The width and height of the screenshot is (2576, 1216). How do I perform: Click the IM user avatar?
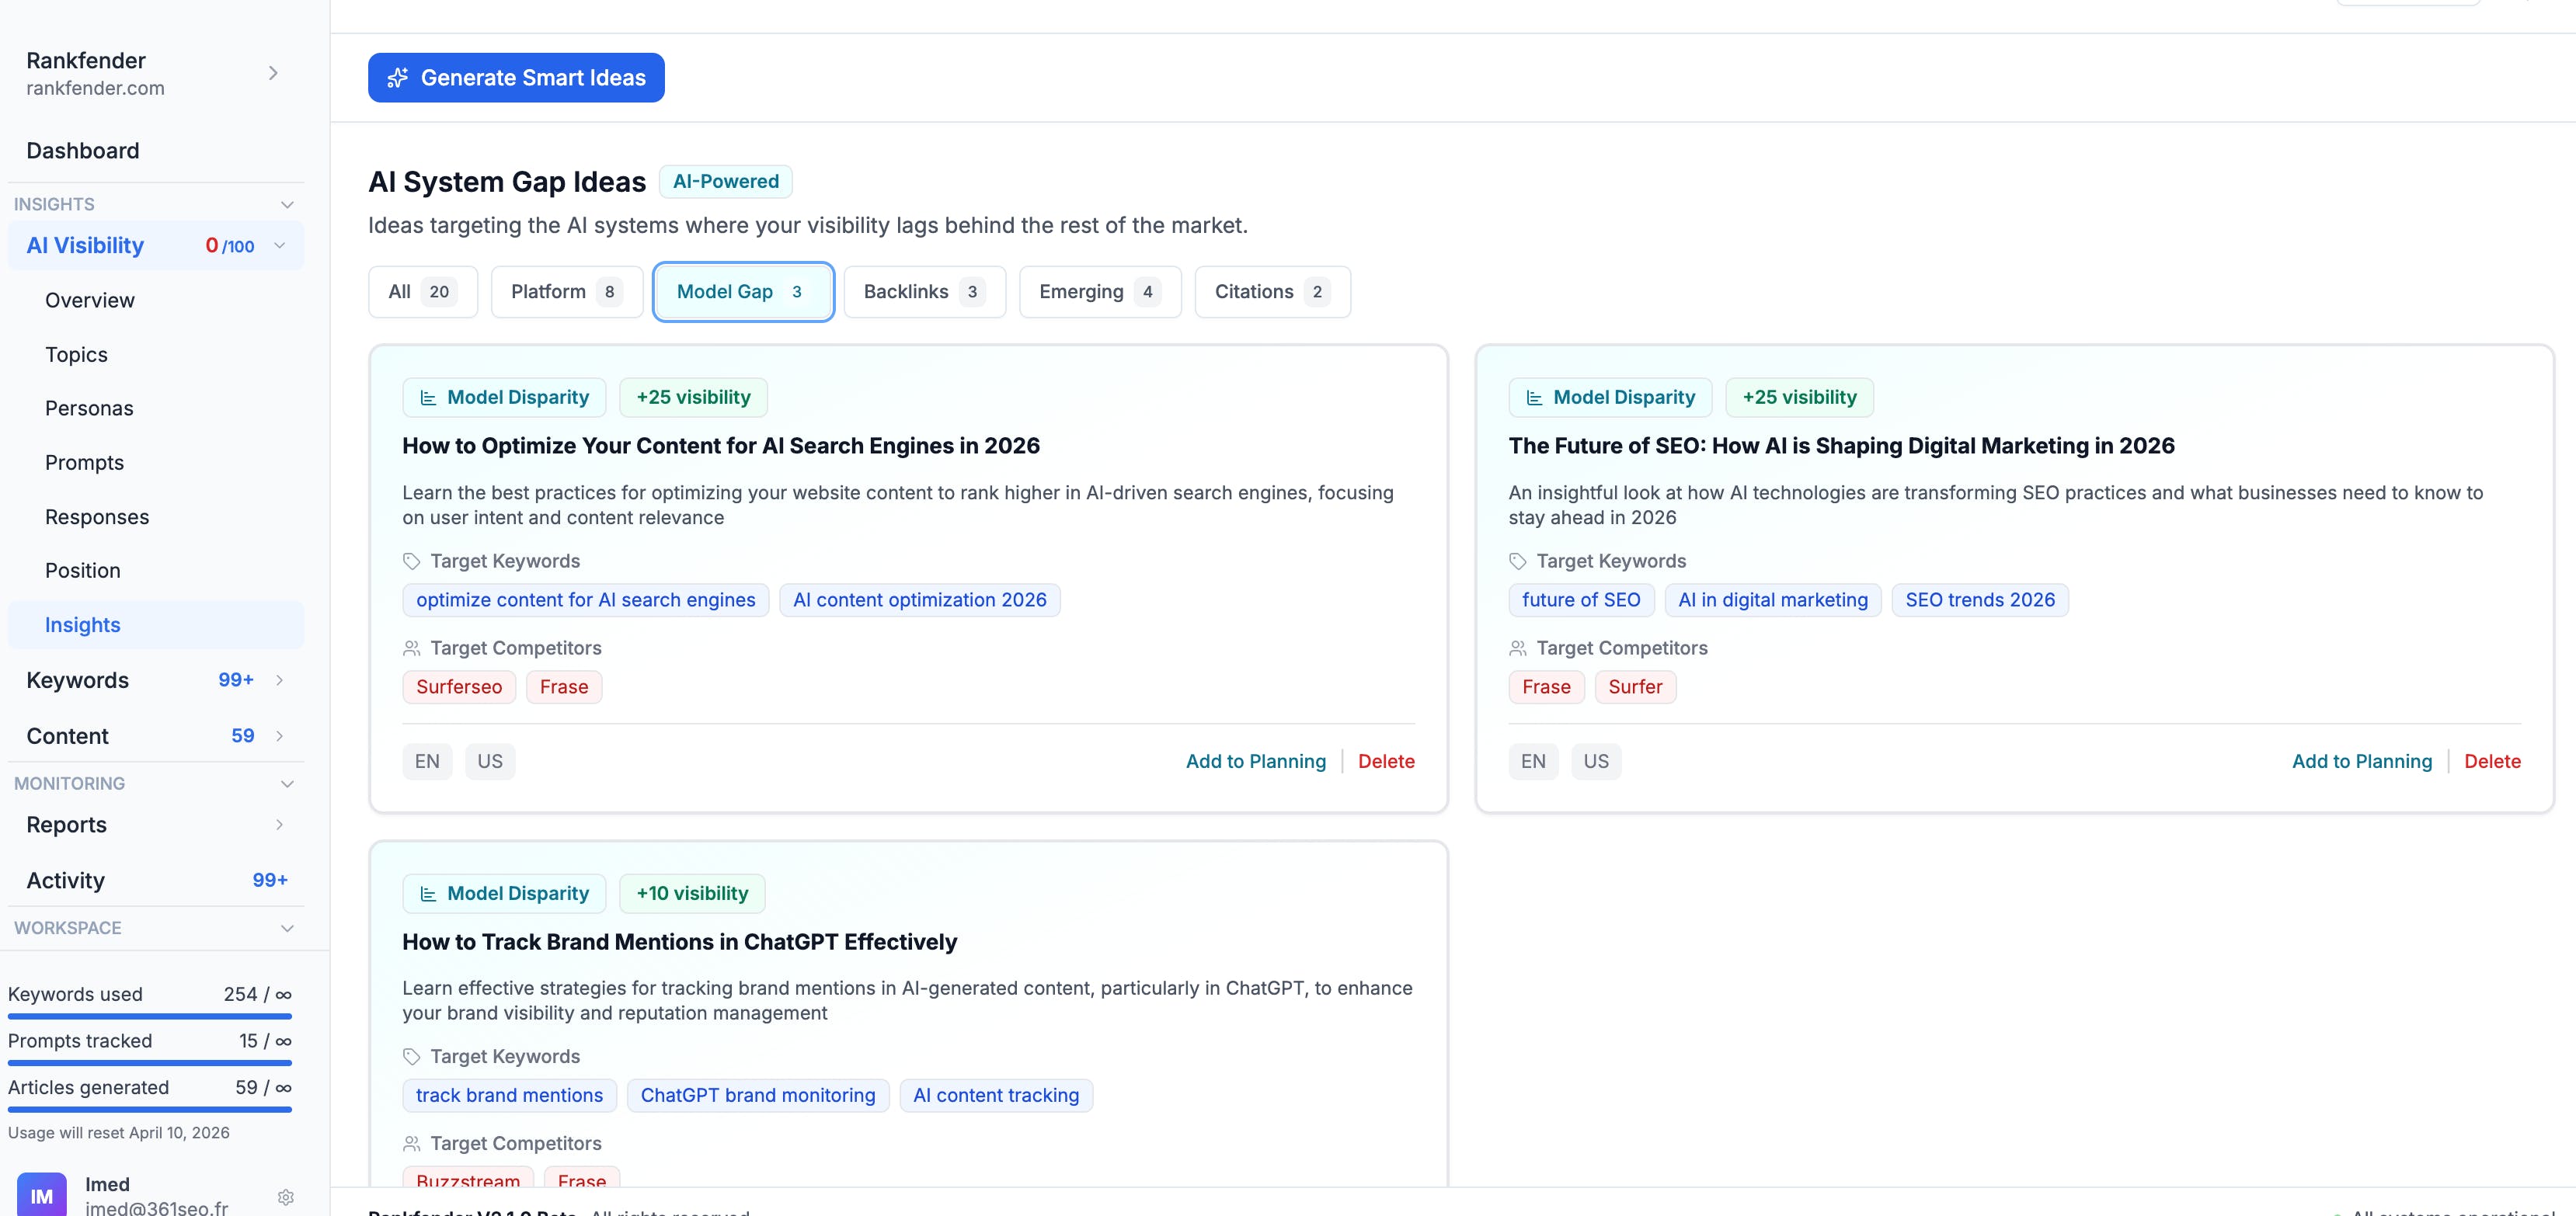(42, 1195)
